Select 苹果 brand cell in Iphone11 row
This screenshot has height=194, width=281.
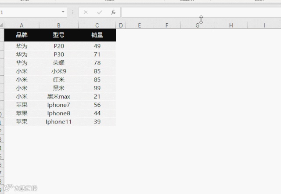(x=22, y=121)
